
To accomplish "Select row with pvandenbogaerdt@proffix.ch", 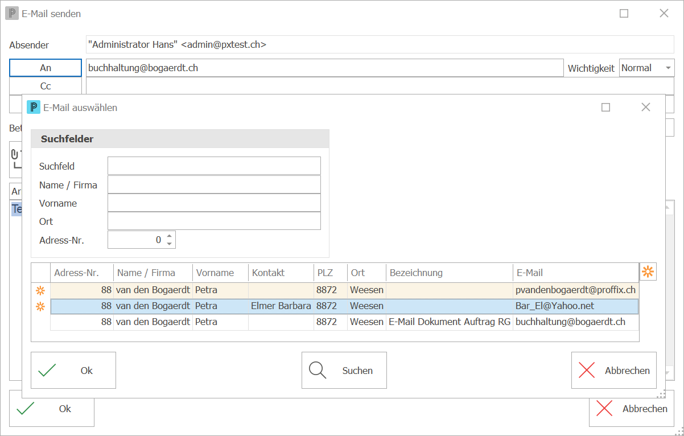I will click(x=344, y=290).
